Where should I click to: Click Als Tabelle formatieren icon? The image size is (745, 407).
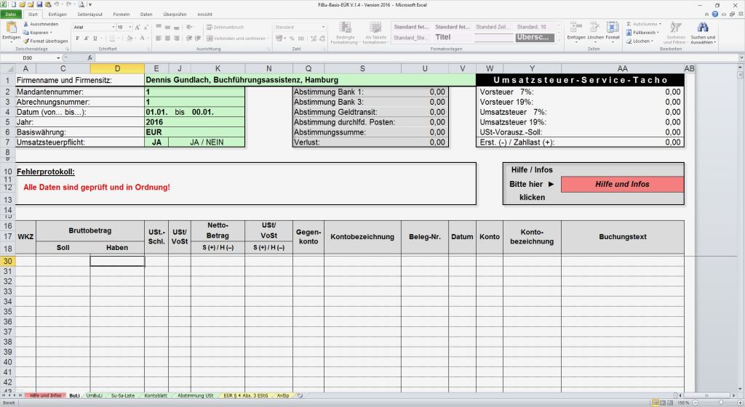375,28
